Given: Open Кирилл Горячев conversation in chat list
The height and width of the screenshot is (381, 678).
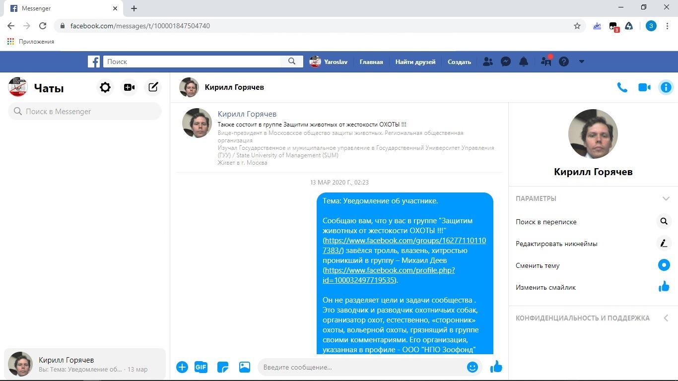Looking at the screenshot, I should pos(85,364).
